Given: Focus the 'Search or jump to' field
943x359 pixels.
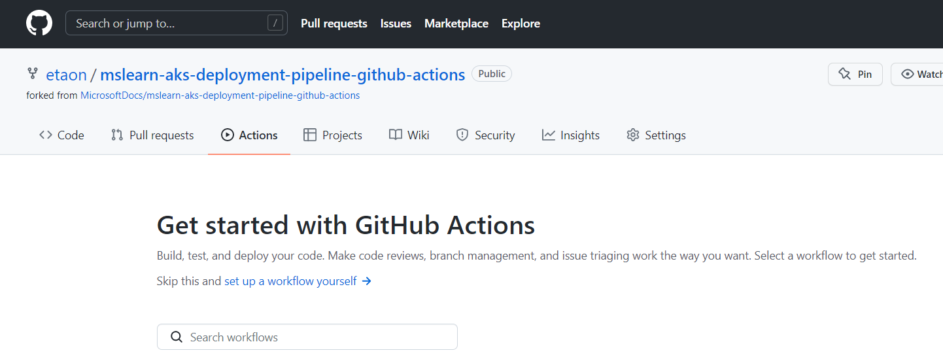Looking at the screenshot, I should 177,23.
